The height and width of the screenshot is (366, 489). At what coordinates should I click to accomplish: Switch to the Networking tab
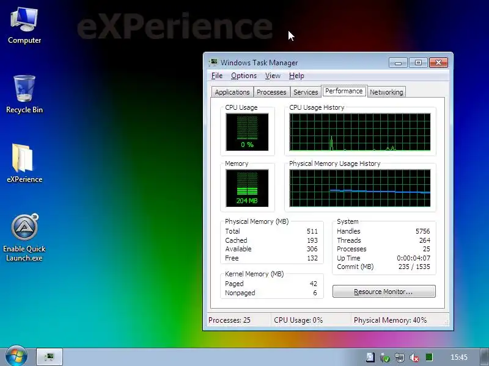[x=386, y=92]
